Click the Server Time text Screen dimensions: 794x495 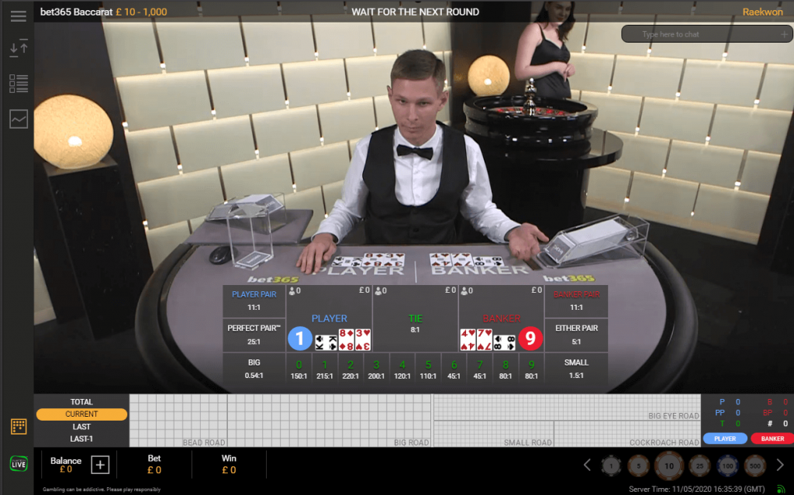point(697,489)
